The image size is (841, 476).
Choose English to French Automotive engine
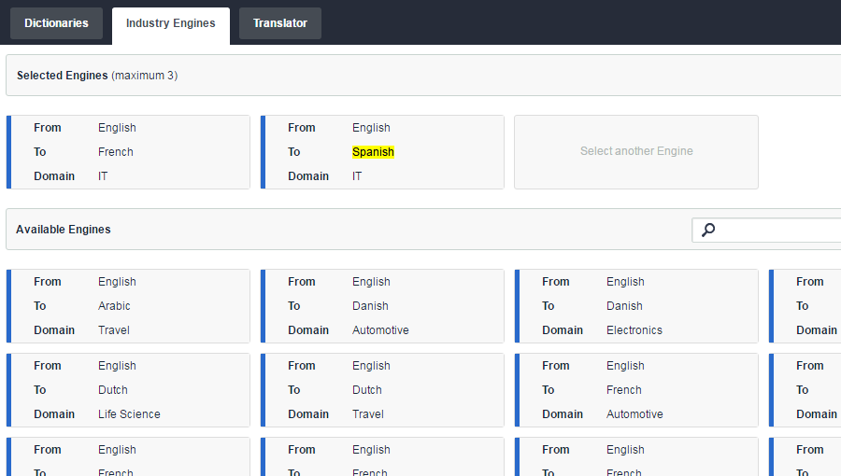[636, 390]
